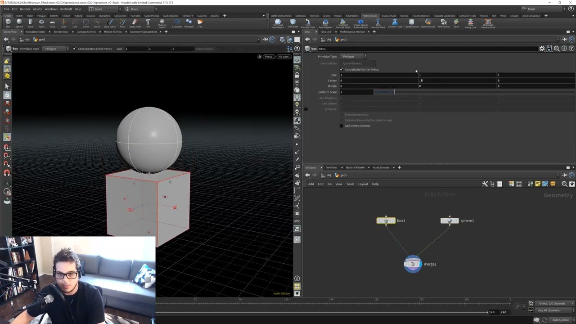
Task: Switch to the Take List tab
Action: 325,32
